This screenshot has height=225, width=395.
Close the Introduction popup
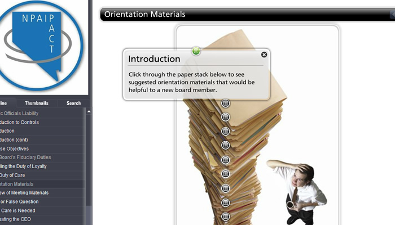(264, 55)
